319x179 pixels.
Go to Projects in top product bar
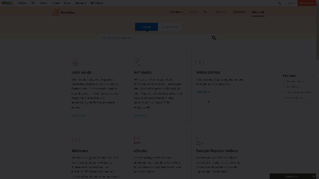55,3
